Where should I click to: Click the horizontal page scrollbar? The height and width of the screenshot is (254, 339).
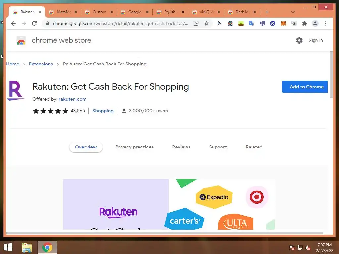click(x=165, y=233)
